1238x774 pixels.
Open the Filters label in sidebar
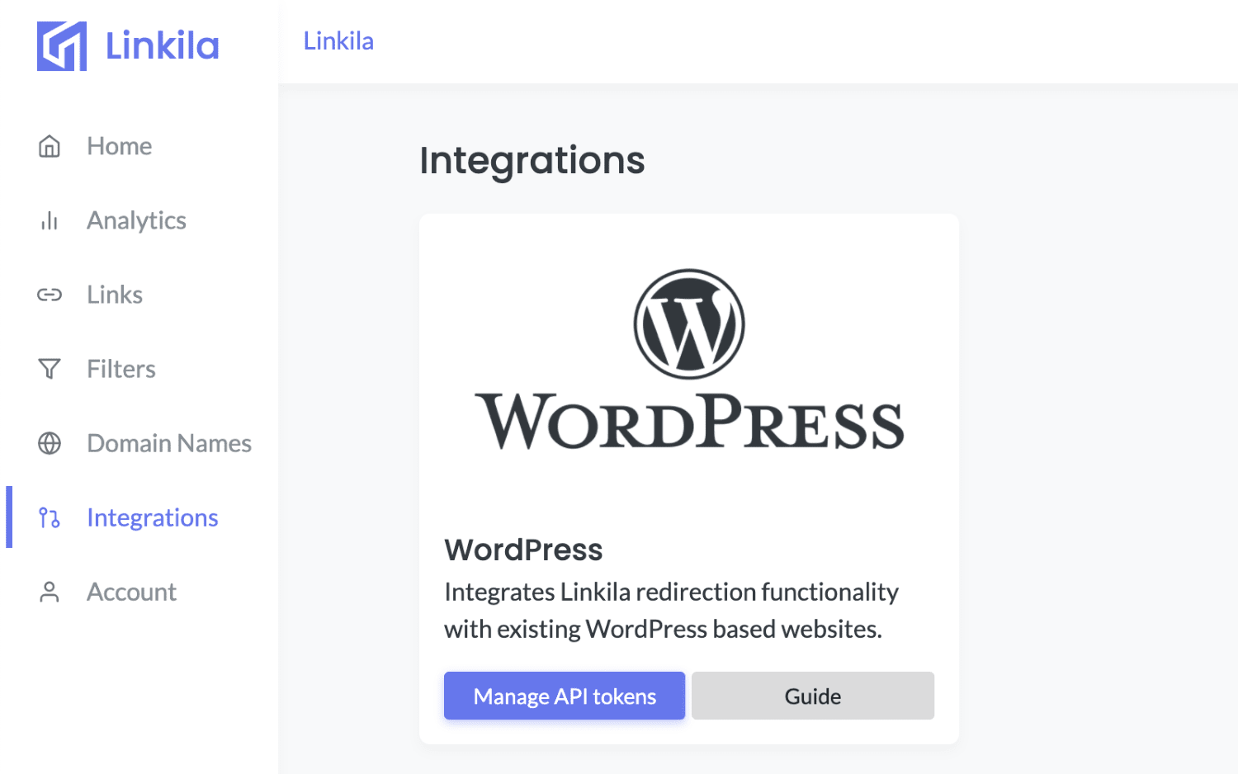(x=121, y=369)
